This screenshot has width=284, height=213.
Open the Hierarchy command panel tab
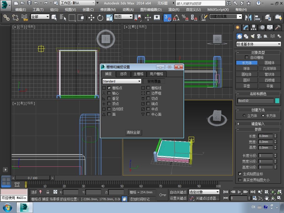[253, 27]
